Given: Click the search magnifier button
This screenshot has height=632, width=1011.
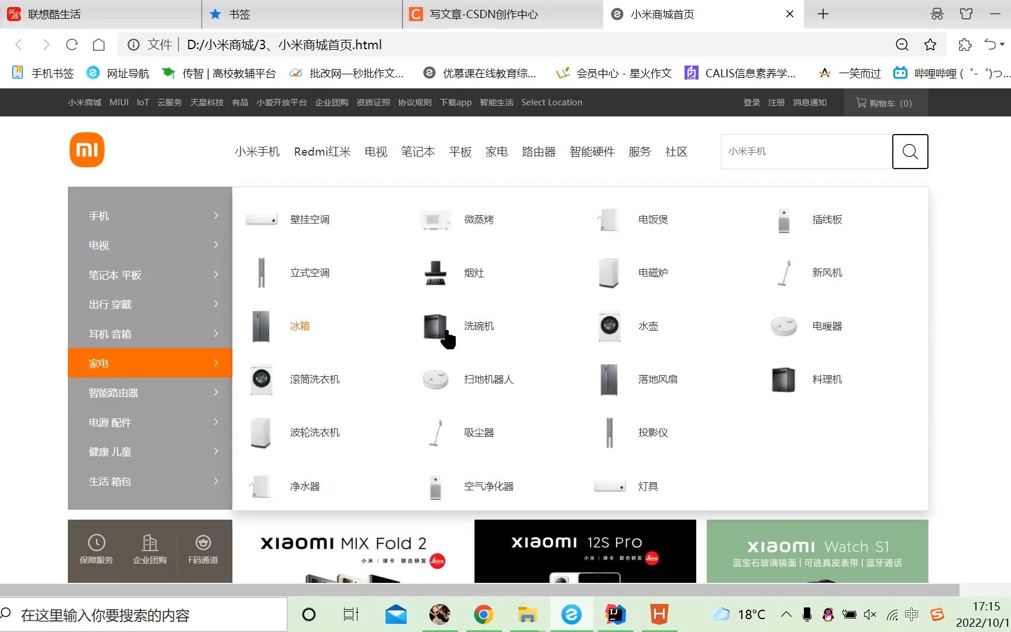Looking at the screenshot, I should point(910,152).
